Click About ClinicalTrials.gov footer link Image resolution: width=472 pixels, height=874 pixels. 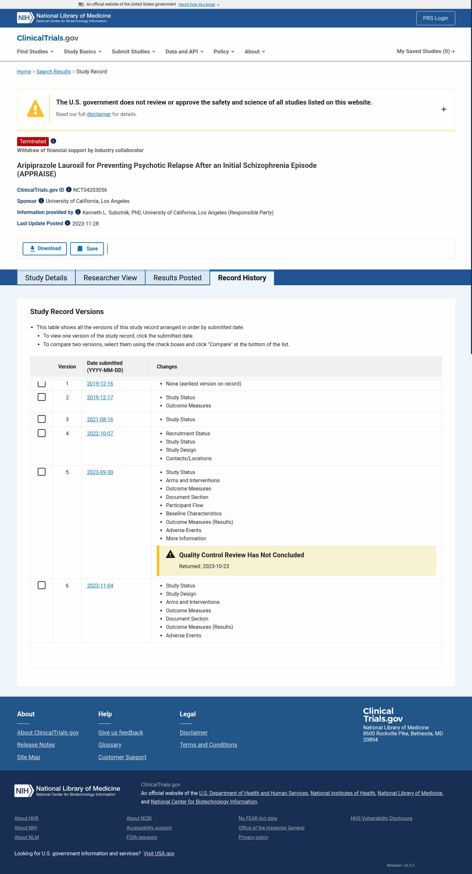[48, 732]
